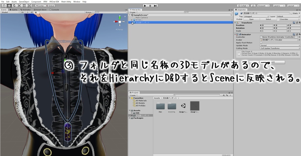Toggle Global handle rotation button

(50, 6)
